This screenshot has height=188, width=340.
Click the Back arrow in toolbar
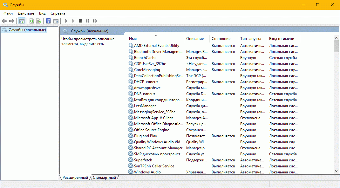(x=4, y=21)
